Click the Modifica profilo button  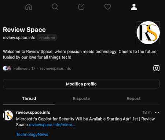(81, 84)
